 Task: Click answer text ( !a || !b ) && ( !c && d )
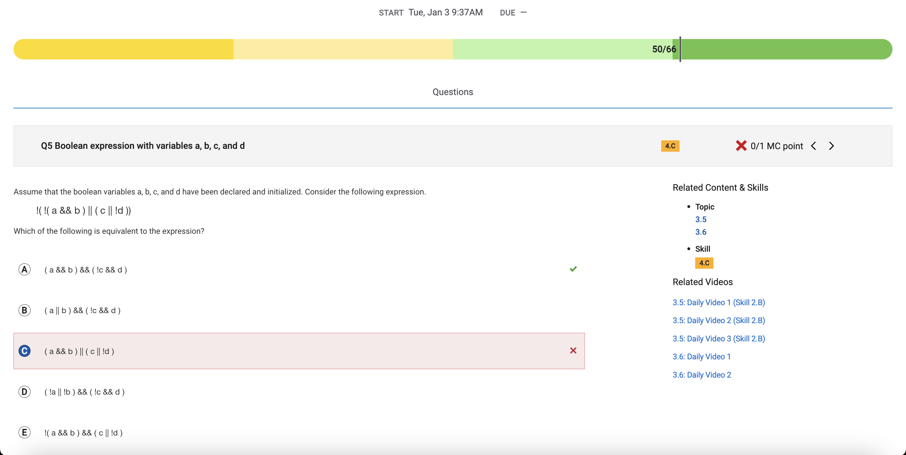pyautogui.click(x=84, y=392)
